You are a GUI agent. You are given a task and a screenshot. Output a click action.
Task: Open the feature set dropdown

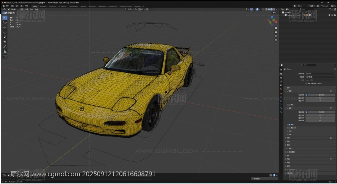tap(321, 77)
